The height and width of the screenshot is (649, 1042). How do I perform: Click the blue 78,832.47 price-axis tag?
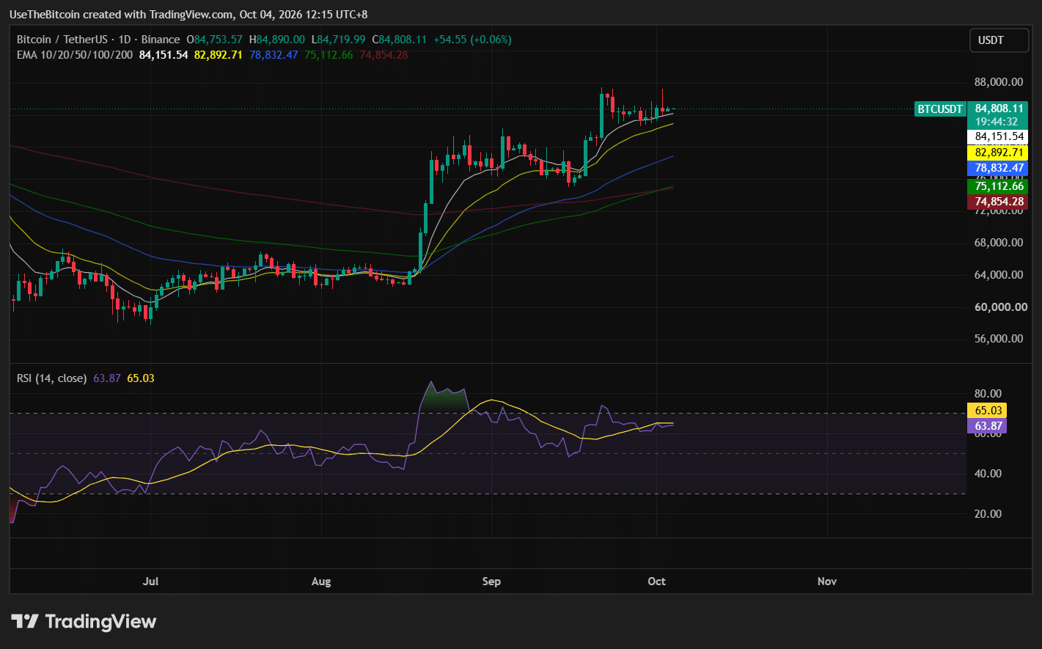tap(999, 168)
